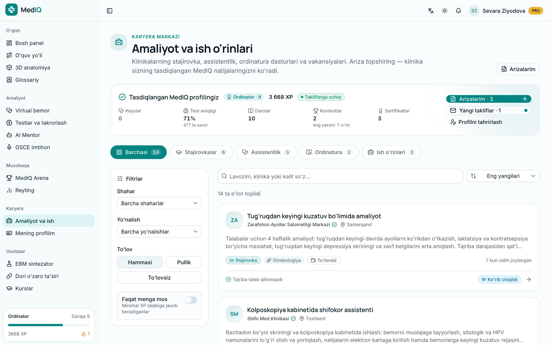Switch to the Stajirovkalar tab
This screenshot has height=345, width=552.
click(201, 152)
